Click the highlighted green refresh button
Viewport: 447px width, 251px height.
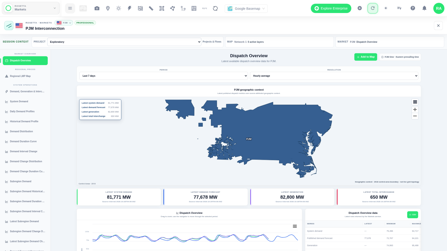coord(372,8)
